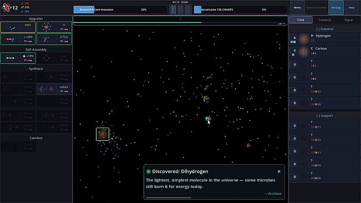The image size is (361, 203).
Task: Click the green progress bar above the field
Action: tap(180, 23)
